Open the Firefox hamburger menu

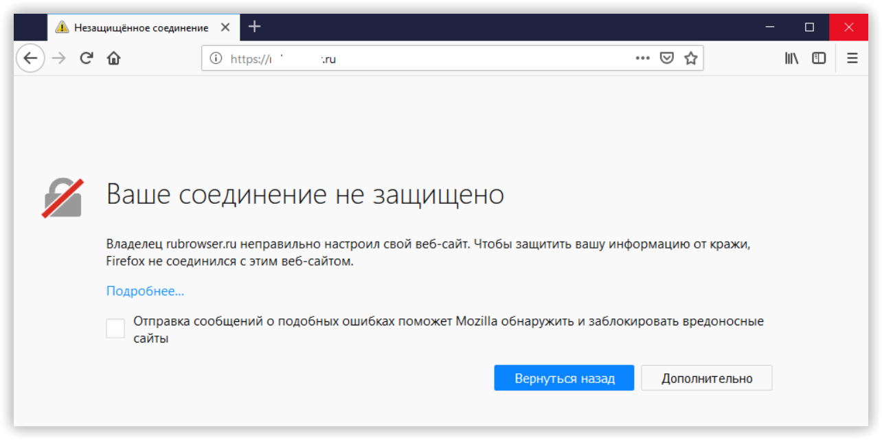pyautogui.click(x=852, y=58)
